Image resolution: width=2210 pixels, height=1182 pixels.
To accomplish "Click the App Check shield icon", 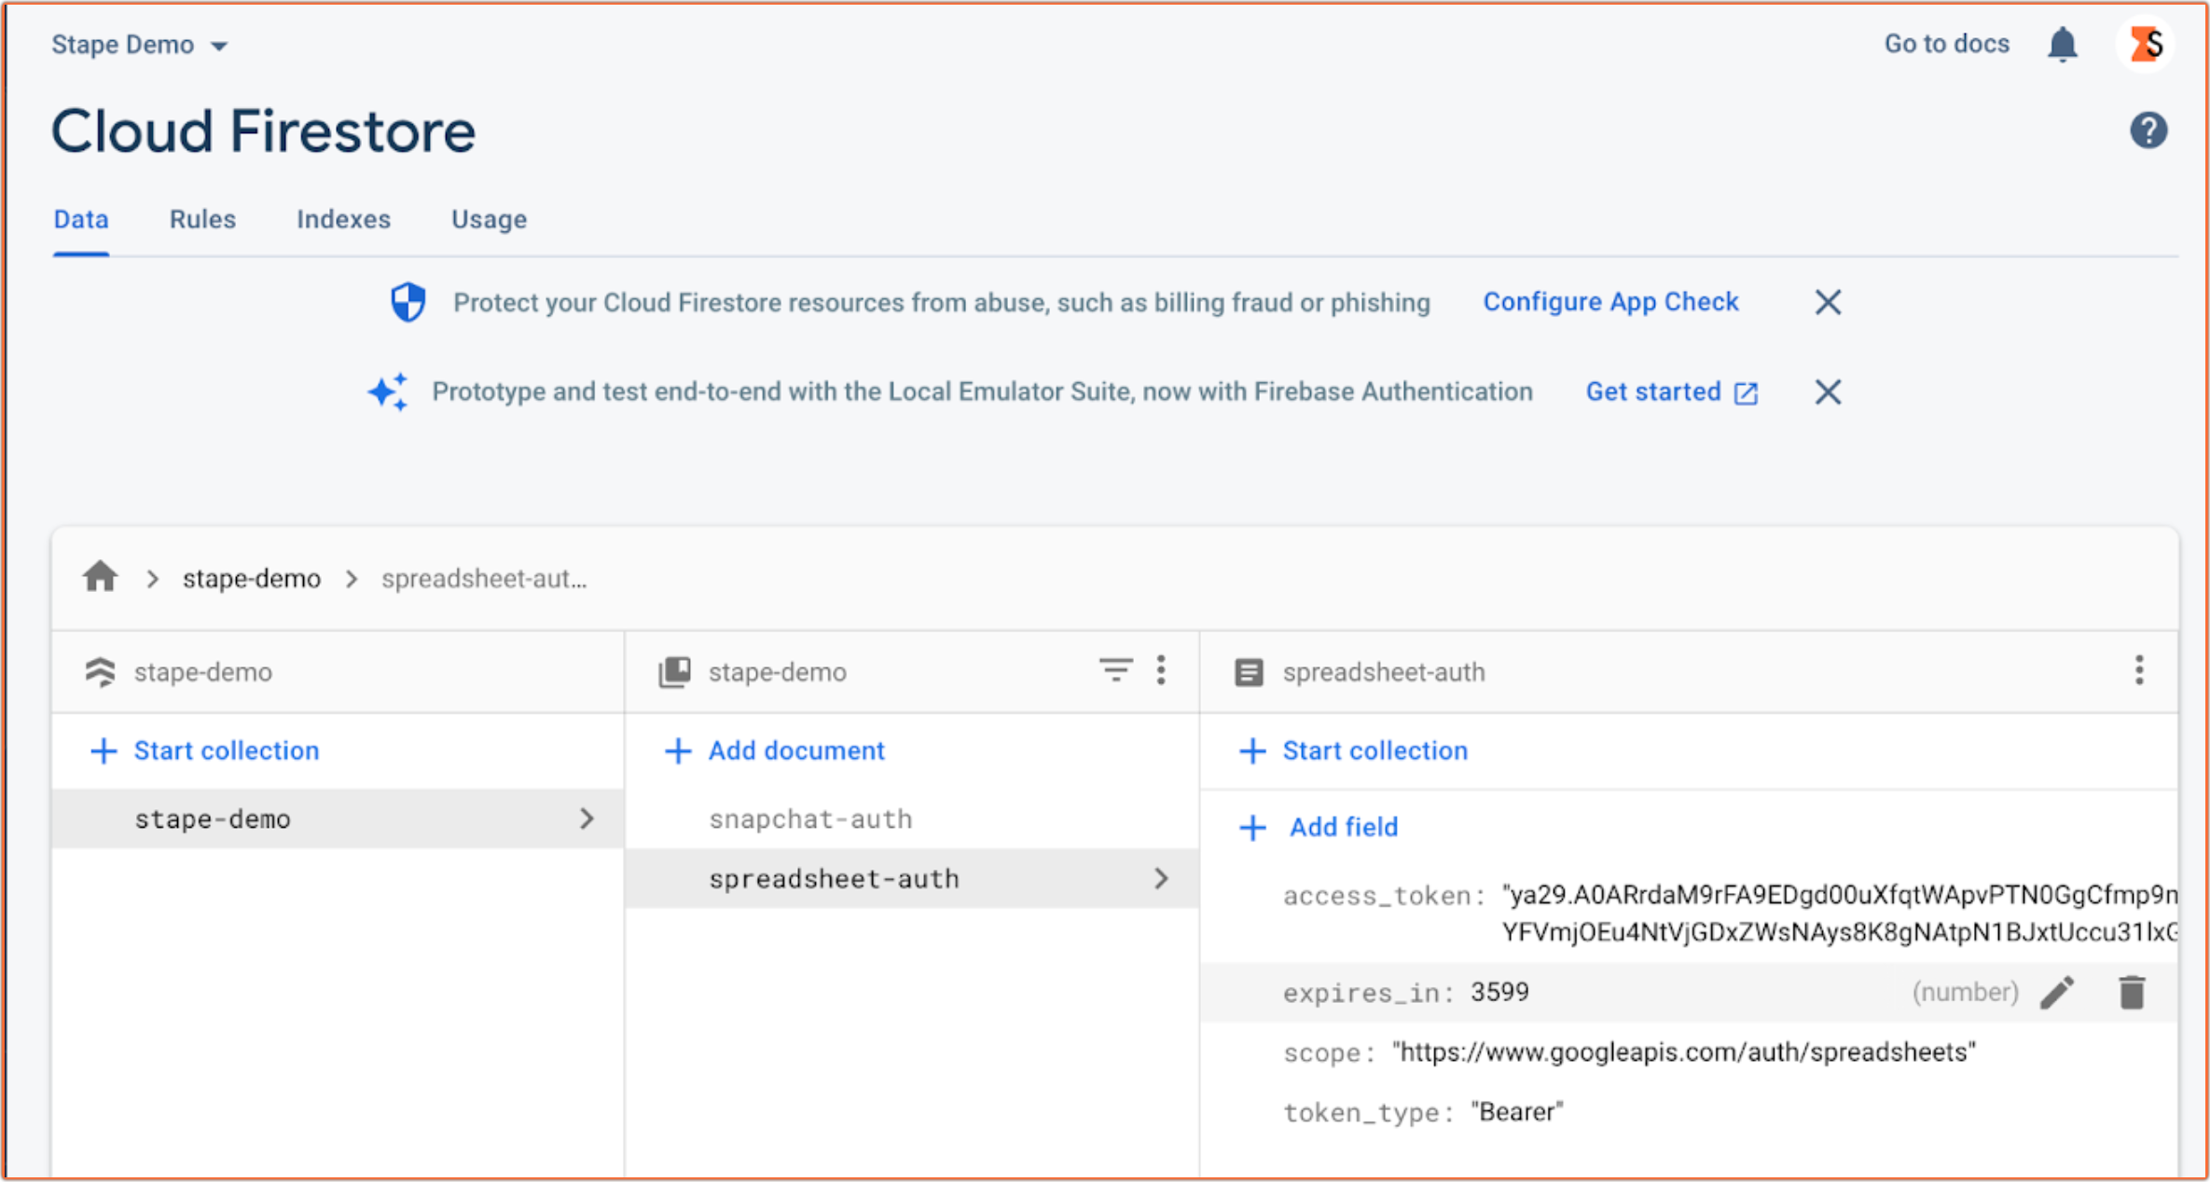I will tap(408, 302).
